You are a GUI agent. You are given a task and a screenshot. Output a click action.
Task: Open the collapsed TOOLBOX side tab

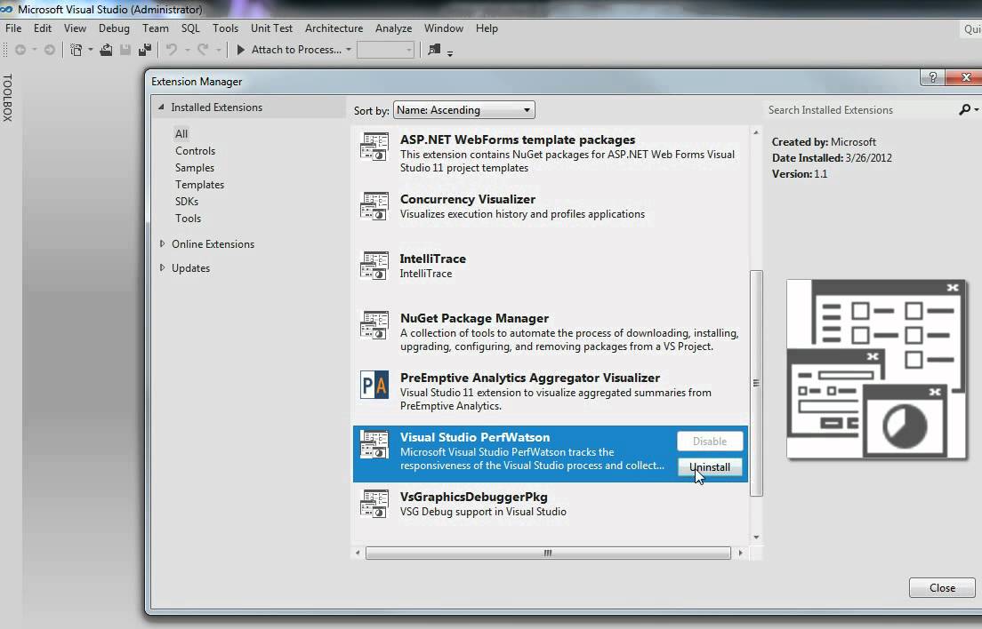(x=7, y=98)
